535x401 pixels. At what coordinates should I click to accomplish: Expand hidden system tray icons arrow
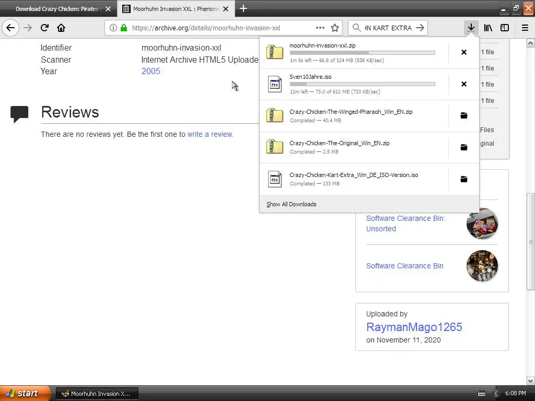click(x=496, y=394)
